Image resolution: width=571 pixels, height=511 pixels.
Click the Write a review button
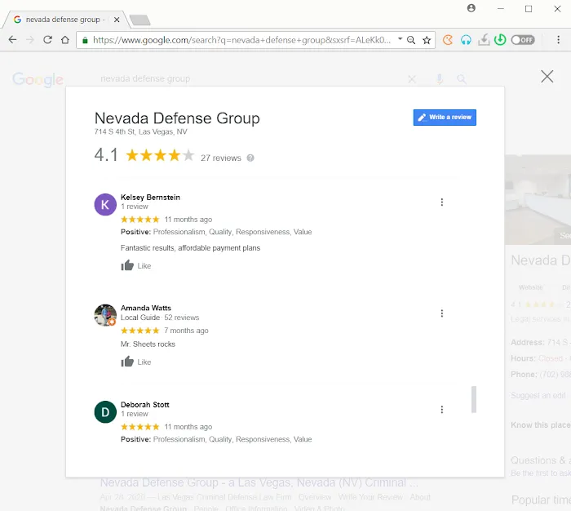(445, 118)
